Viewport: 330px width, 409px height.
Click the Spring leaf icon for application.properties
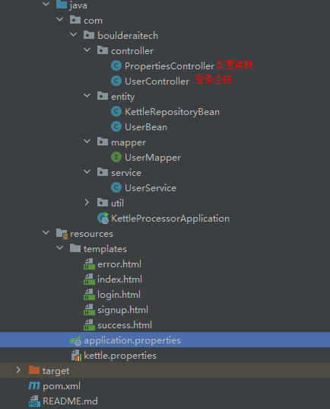76,340
